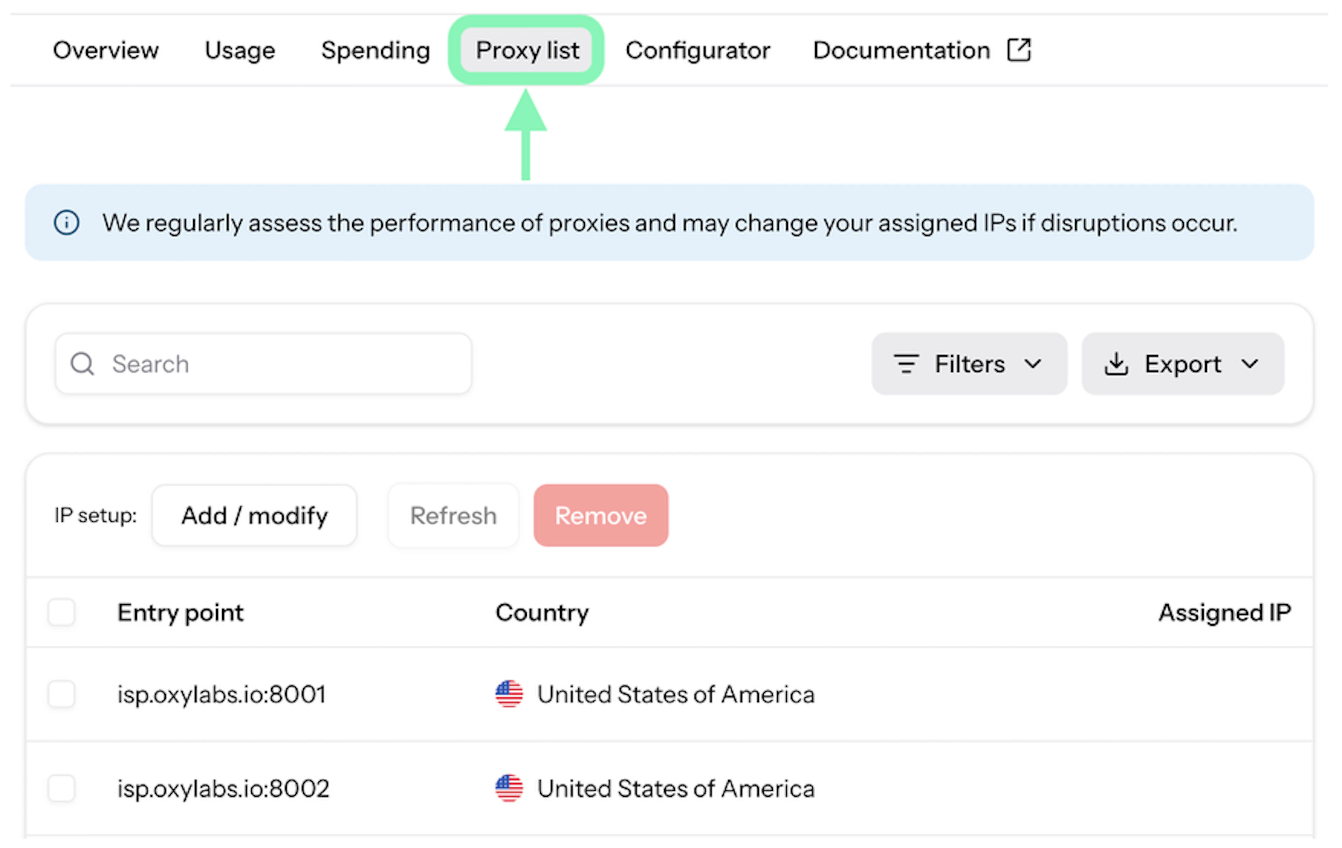Click the Country column header

point(542,613)
